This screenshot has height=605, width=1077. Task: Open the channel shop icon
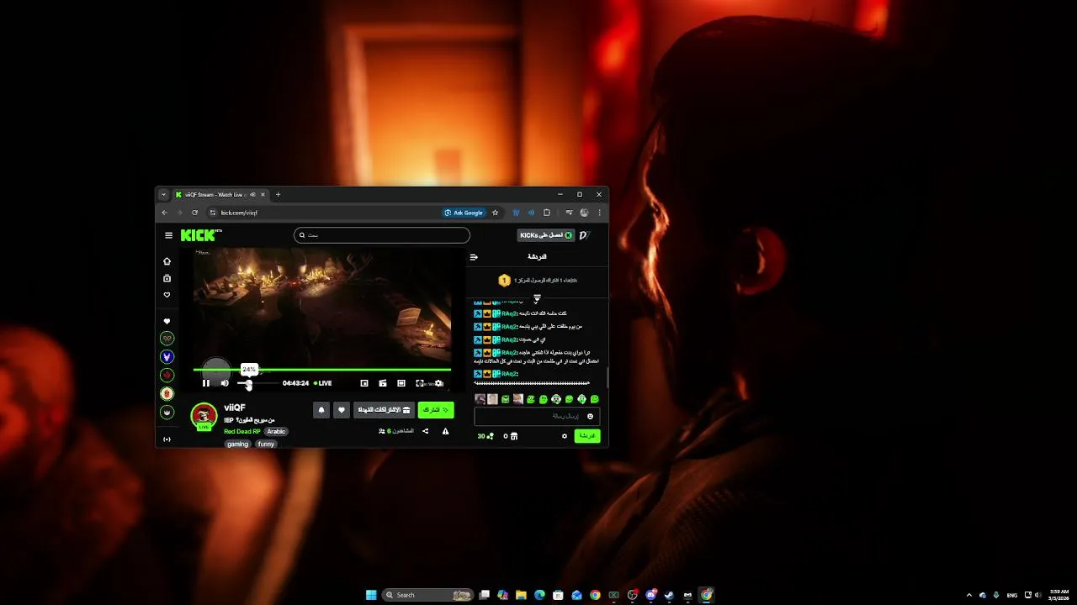point(514,436)
